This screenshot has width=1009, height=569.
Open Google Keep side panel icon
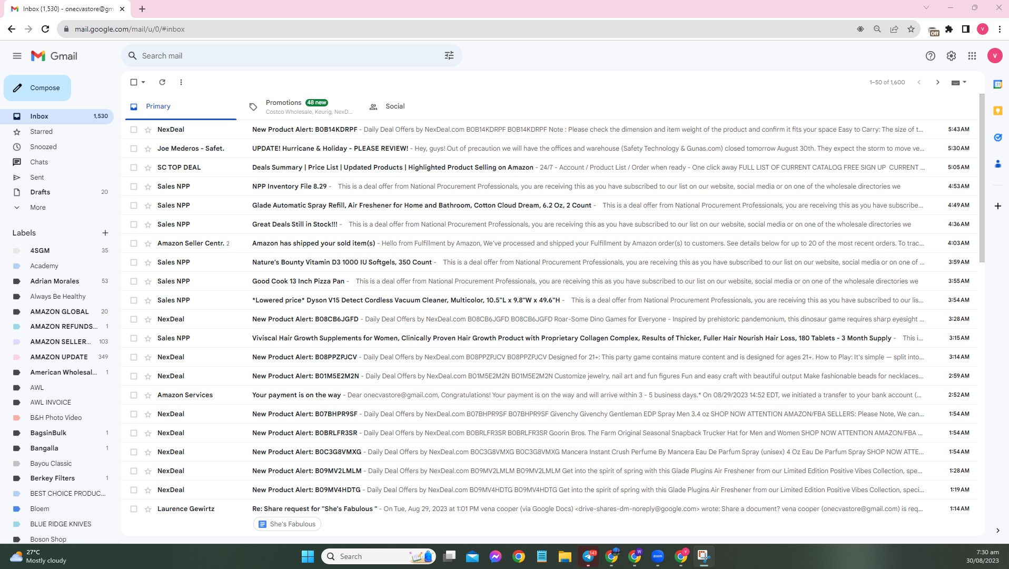tap(997, 111)
